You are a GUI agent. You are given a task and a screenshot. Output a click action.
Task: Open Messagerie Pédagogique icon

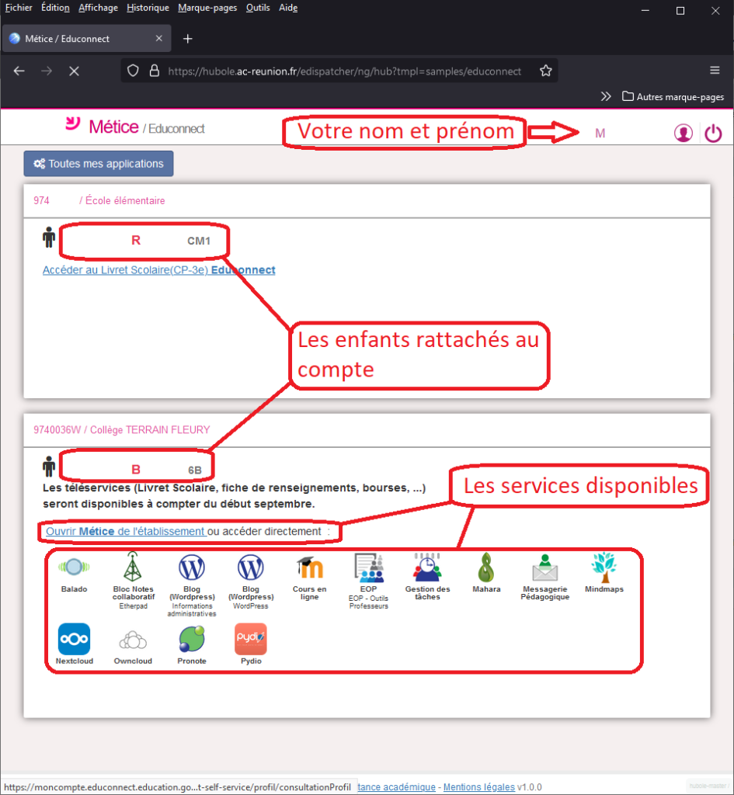click(544, 568)
